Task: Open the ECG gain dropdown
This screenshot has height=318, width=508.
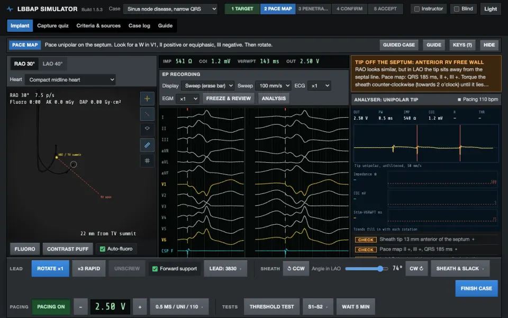Action: (319, 86)
